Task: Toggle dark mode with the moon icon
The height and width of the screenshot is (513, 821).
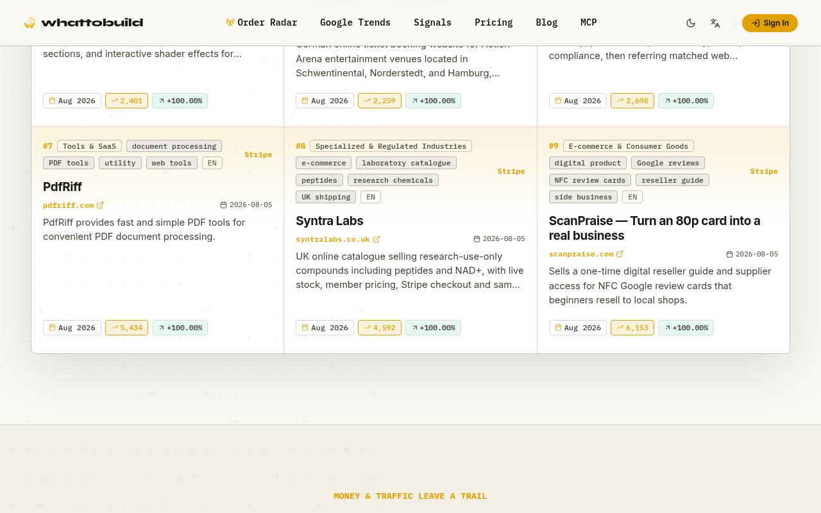Action: (691, 23)
